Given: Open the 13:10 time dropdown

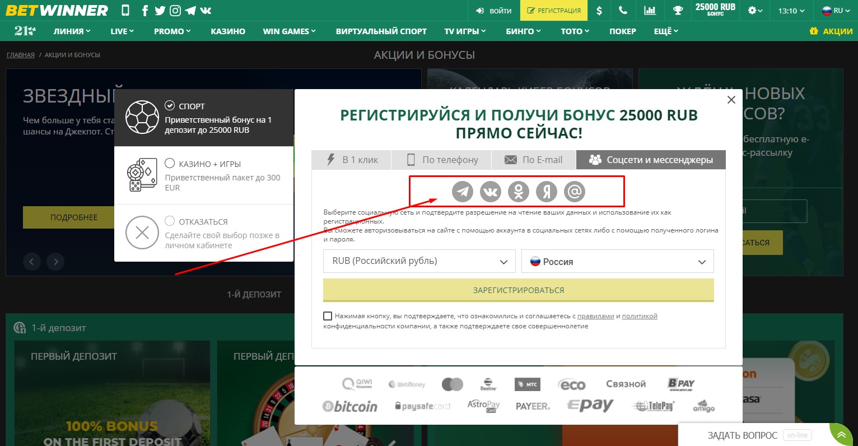Looking at the screenshot, I should pyautogui.click(x=791, y=11).
